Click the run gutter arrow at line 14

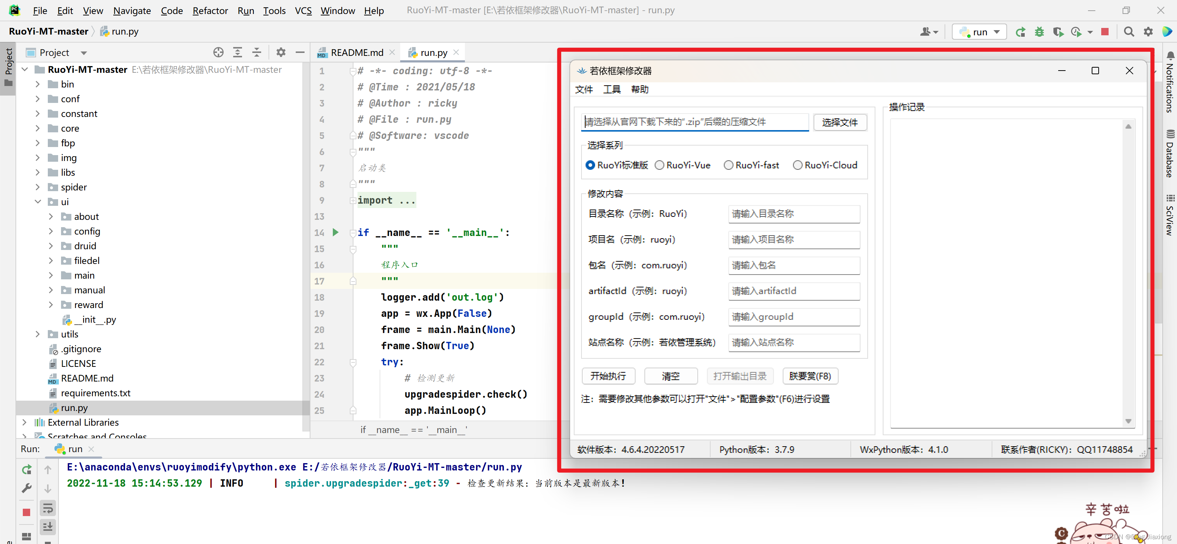pos(335,233)
